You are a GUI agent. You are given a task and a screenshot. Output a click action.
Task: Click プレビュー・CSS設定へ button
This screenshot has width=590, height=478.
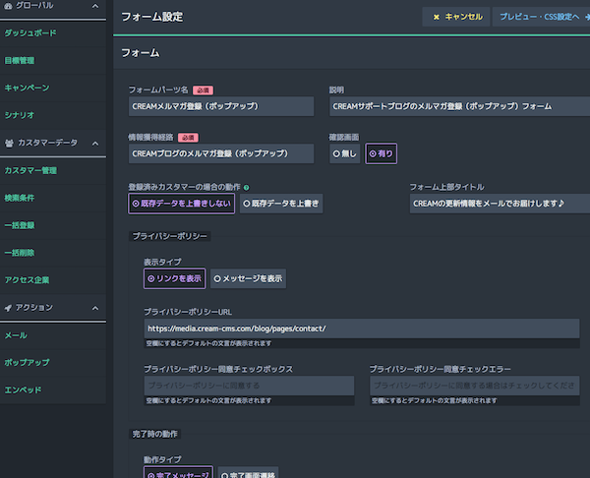pyautogui.click(x=542, y=17)
